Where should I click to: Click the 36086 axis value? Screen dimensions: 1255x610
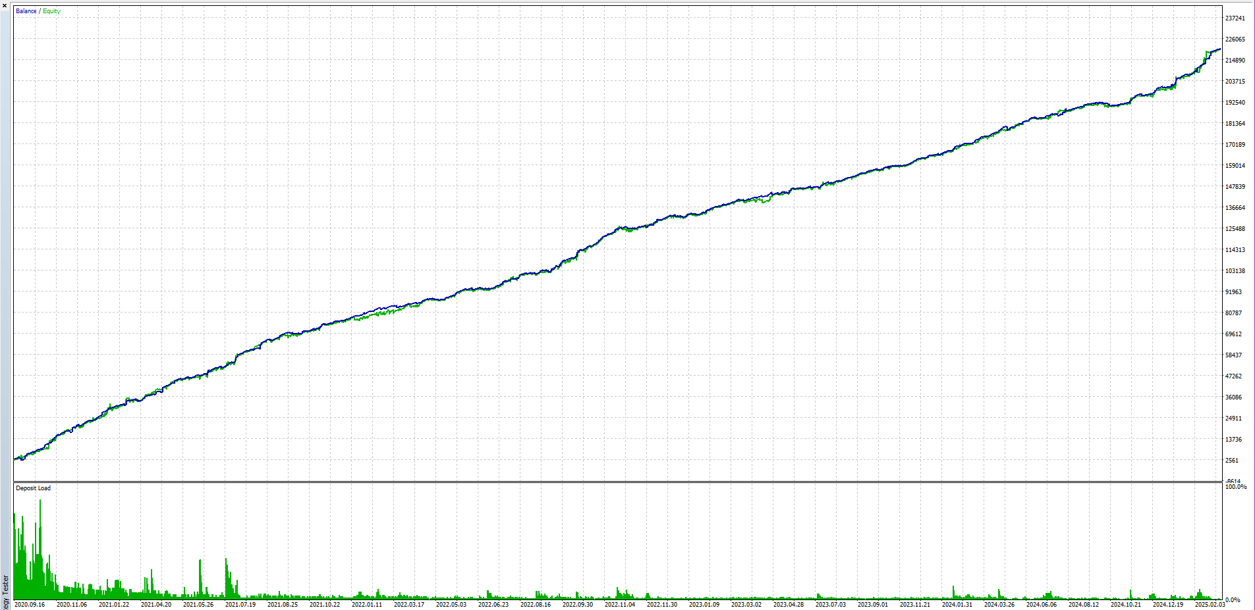click(x=1233, y=397)
